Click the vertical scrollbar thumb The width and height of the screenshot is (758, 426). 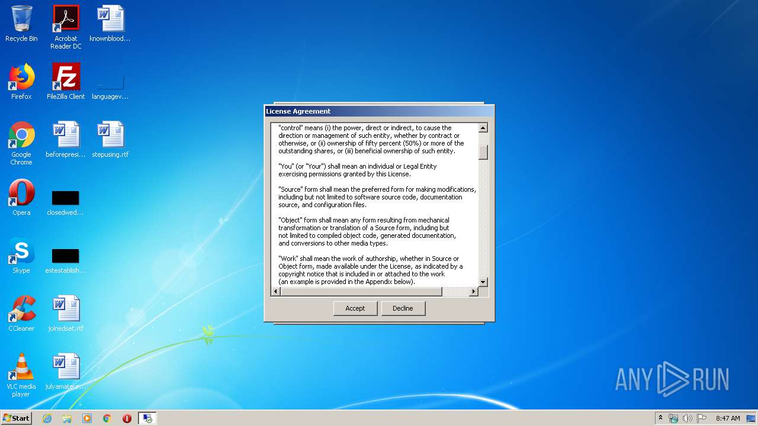(x=483, y=152)
